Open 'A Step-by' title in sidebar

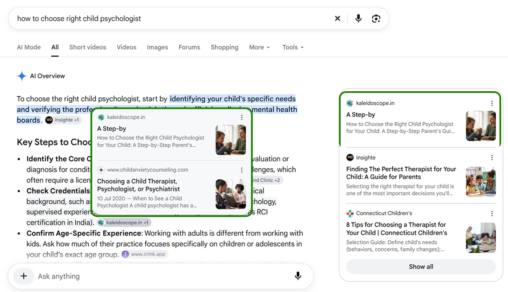pyautogui.click(x=361, y=115)
